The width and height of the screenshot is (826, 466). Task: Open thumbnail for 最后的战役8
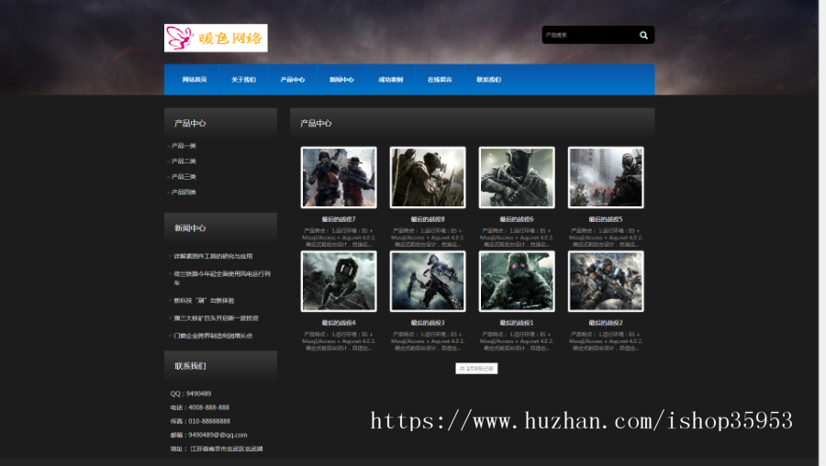click(x=428, y=177)
